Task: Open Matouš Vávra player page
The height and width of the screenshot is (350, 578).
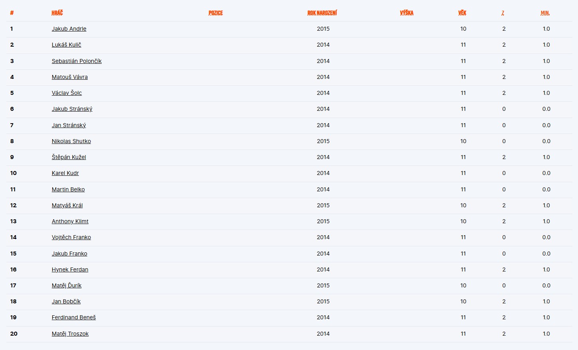Action: 70,77
